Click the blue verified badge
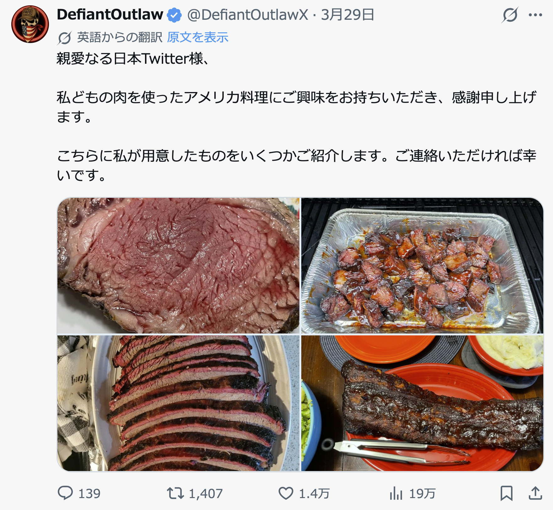Viewport: 553px width, 510px height. point(174,15)
